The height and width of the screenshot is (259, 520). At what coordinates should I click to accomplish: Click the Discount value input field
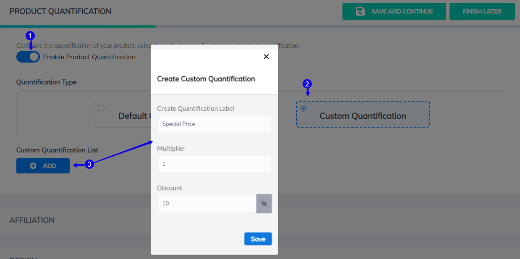206,203
